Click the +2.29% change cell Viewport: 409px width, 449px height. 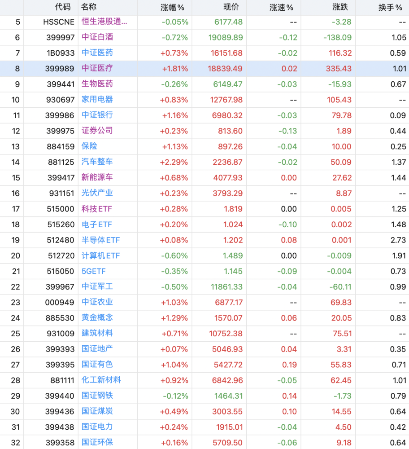[x=174, y=163]
